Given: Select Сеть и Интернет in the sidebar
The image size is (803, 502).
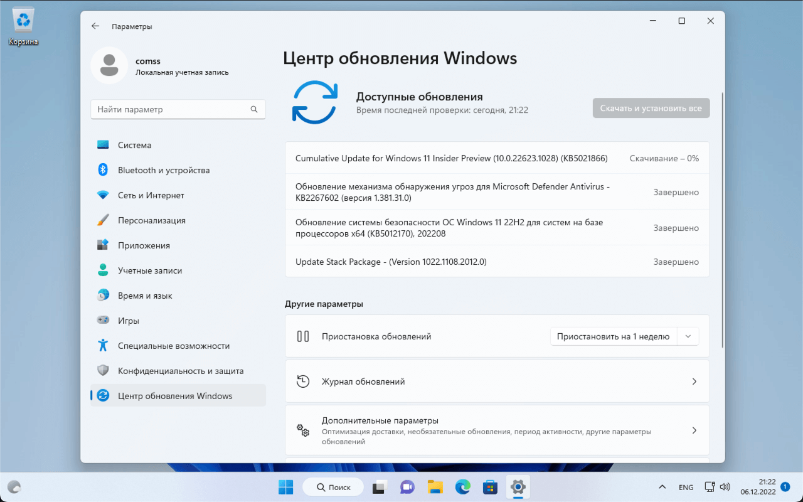Looking at the screenshot, I should point(178,195).
